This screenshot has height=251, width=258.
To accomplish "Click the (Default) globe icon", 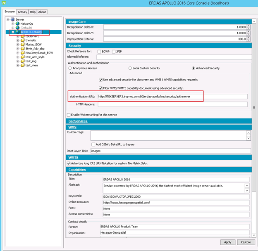I will (x=17, y=28).
